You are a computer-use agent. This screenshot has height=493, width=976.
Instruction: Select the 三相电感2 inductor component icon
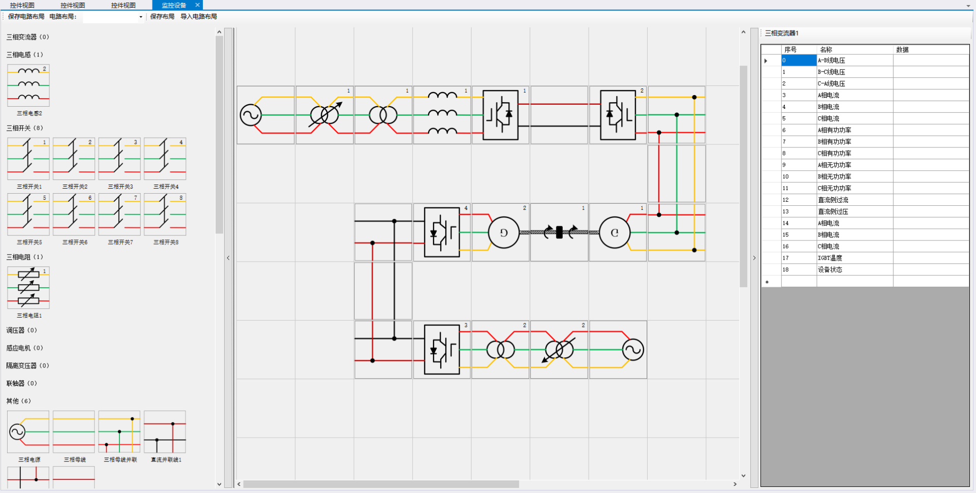tap(28, 85)
